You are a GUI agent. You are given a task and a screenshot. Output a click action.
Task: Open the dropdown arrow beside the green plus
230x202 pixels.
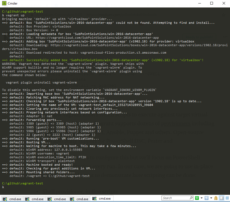click(201, 198)
